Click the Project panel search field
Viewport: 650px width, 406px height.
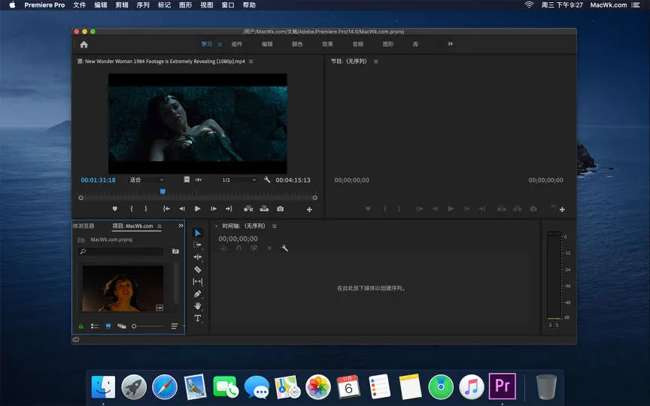[120, 251]
